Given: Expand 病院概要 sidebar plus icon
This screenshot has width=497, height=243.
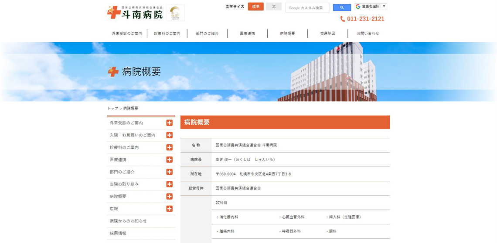Looking at the screenshot, I should pyautogui.click(x=169, y=196).
